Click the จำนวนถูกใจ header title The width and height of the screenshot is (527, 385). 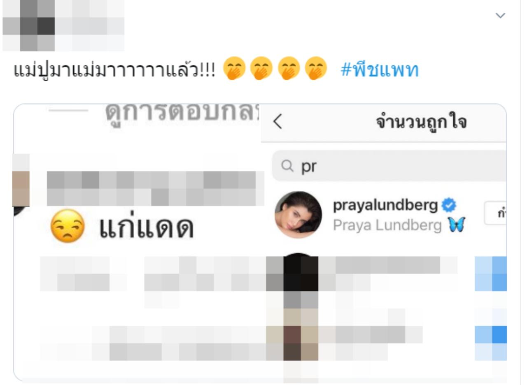coord(422,122)
